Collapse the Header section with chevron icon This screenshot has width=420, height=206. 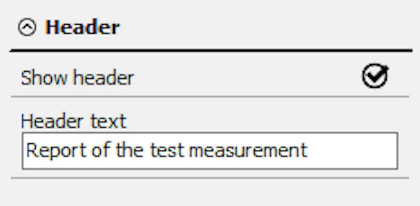[27, 27]
